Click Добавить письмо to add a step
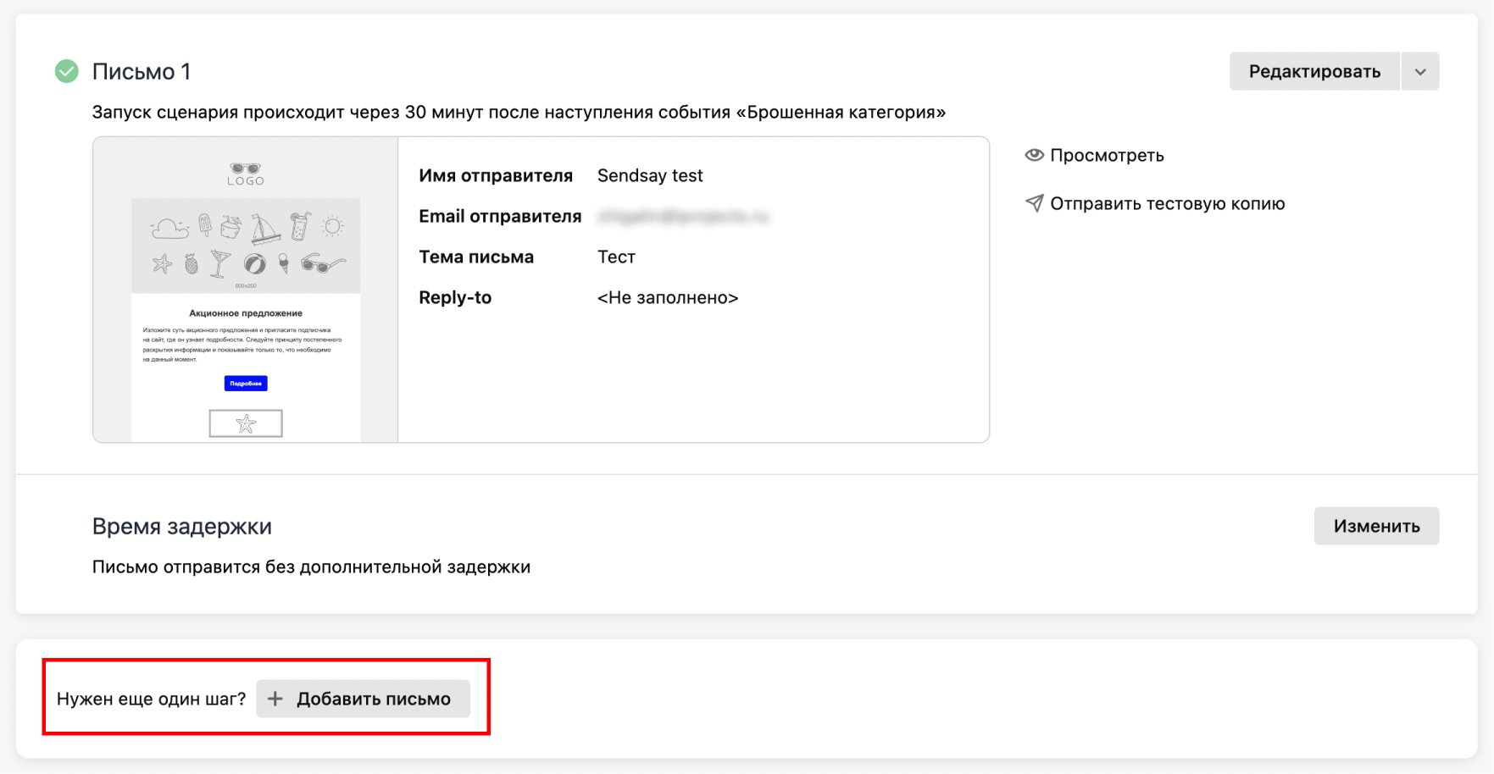This screenshot has height=774, width=1494. [x=363, y=699]
